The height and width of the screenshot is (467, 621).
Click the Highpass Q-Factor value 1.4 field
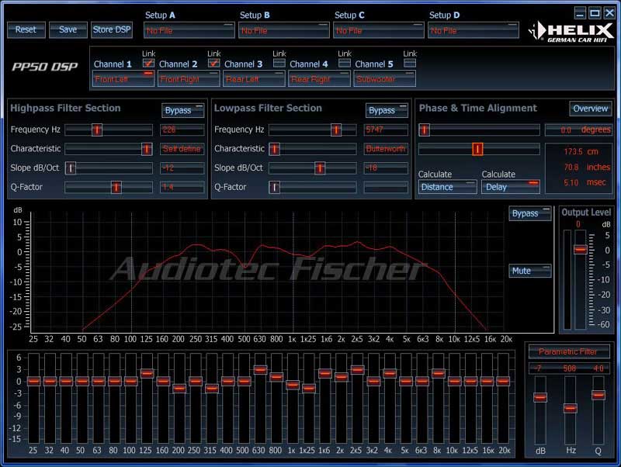[x=182, y=187]
